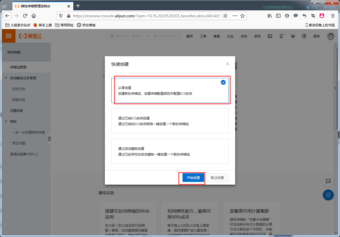Open the Cloud Shell terminal icon
This screenshot has height=237, width=340.
point(270,36)
